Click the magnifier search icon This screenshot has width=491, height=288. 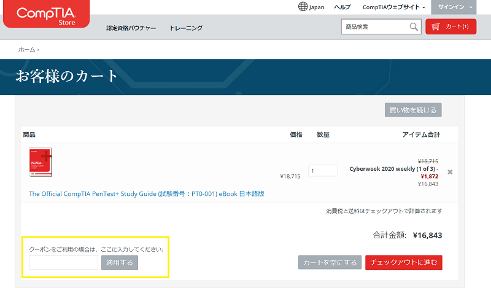tap(414, 26)
